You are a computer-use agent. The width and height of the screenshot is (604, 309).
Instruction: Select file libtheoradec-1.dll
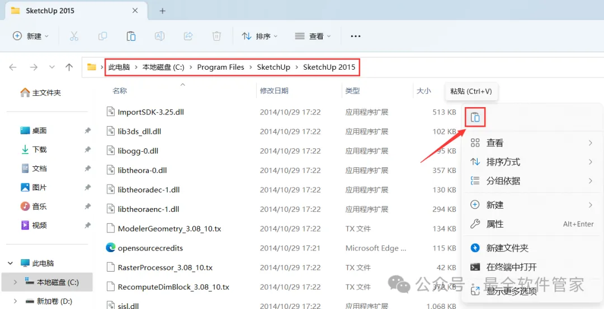149,190
